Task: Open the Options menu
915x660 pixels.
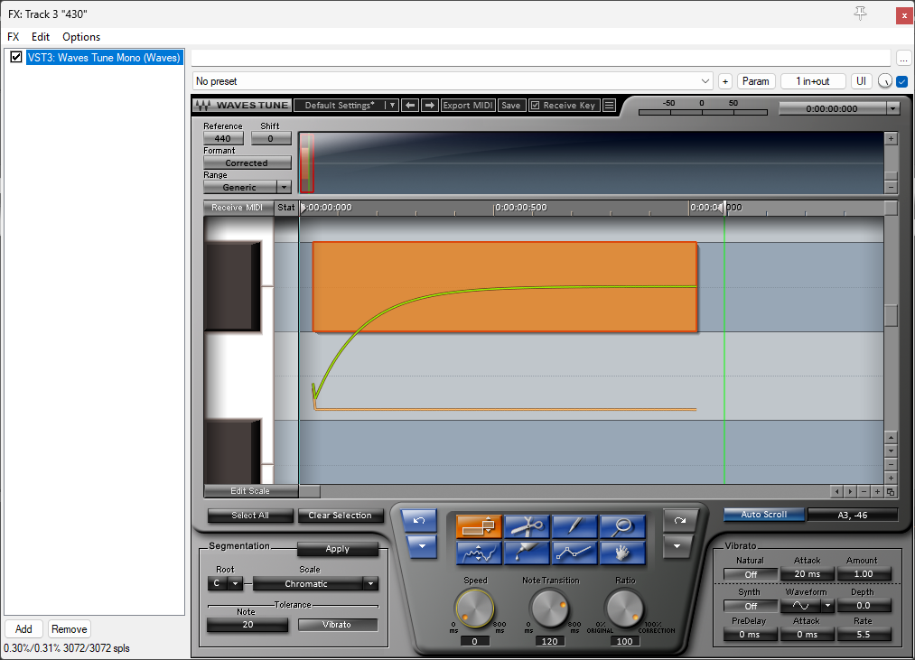Action: point(81,37)
